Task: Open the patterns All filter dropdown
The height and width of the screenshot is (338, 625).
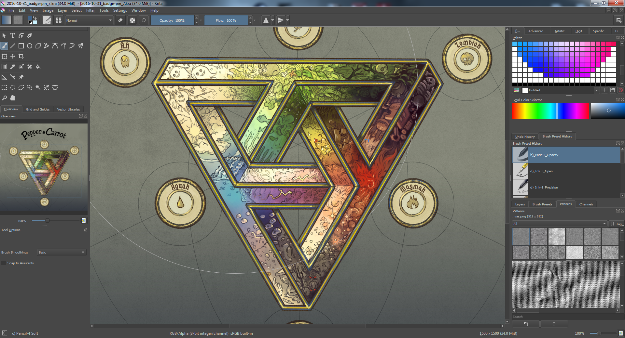Action: pyautogui.click(x=560, y=224)
